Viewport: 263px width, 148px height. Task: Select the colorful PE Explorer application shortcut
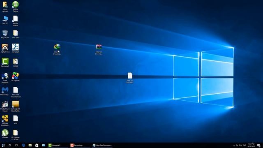click(x=16, y=77)
